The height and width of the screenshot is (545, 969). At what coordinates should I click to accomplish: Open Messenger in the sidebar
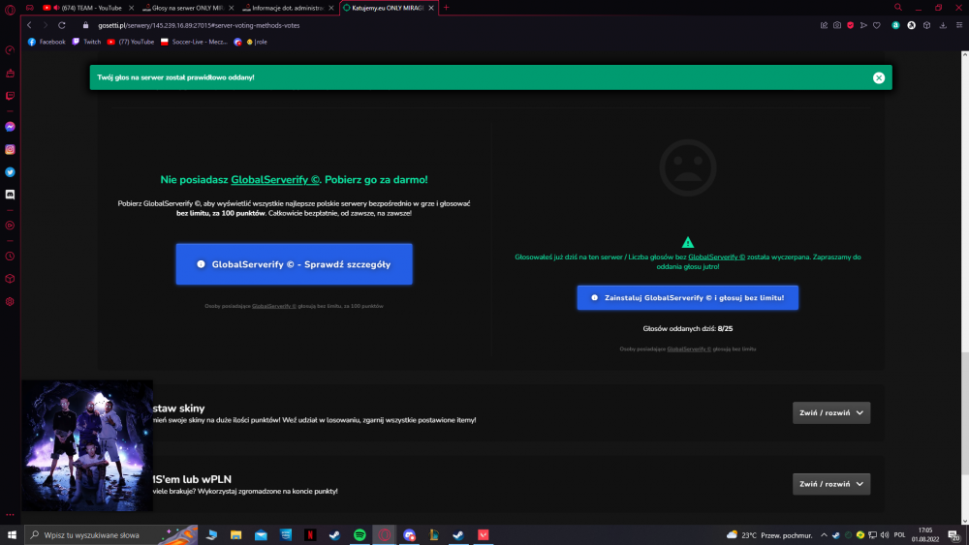click(x=10, y=127)
